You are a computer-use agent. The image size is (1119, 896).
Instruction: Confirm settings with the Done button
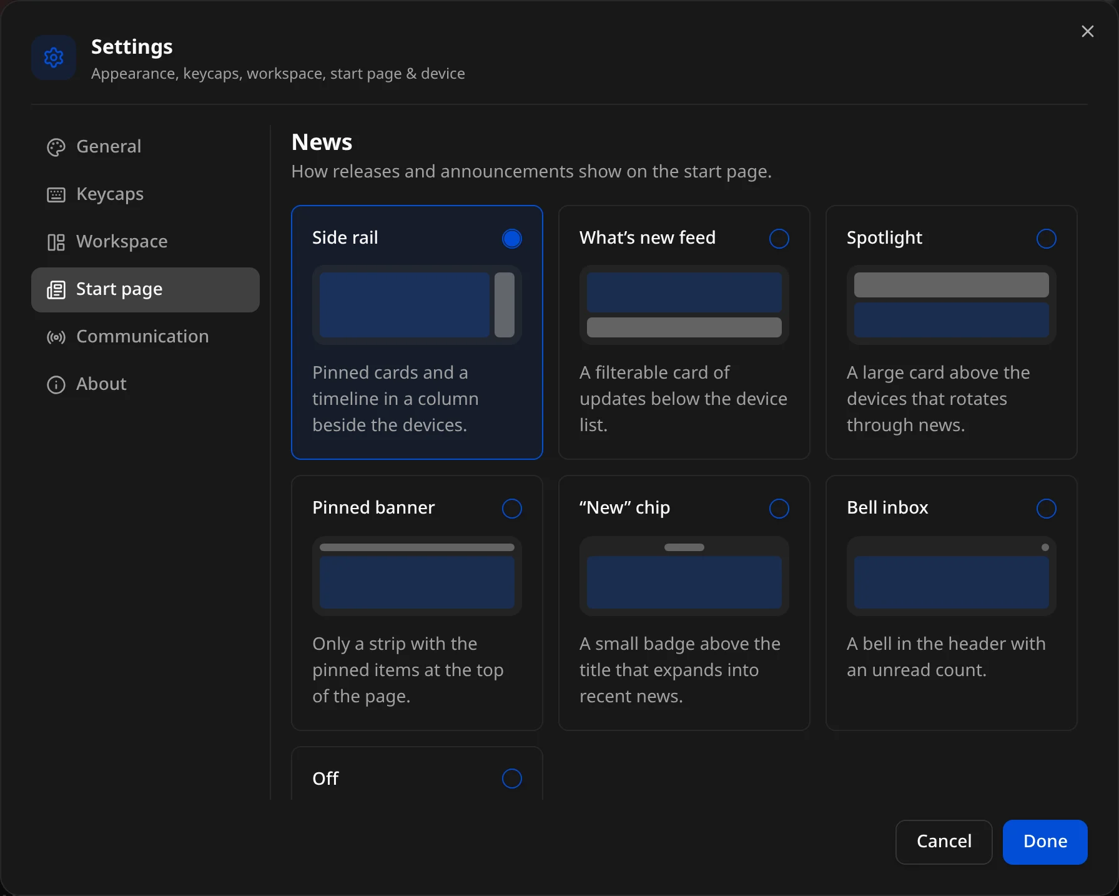pyautogui.click(x=1045, y=842)
